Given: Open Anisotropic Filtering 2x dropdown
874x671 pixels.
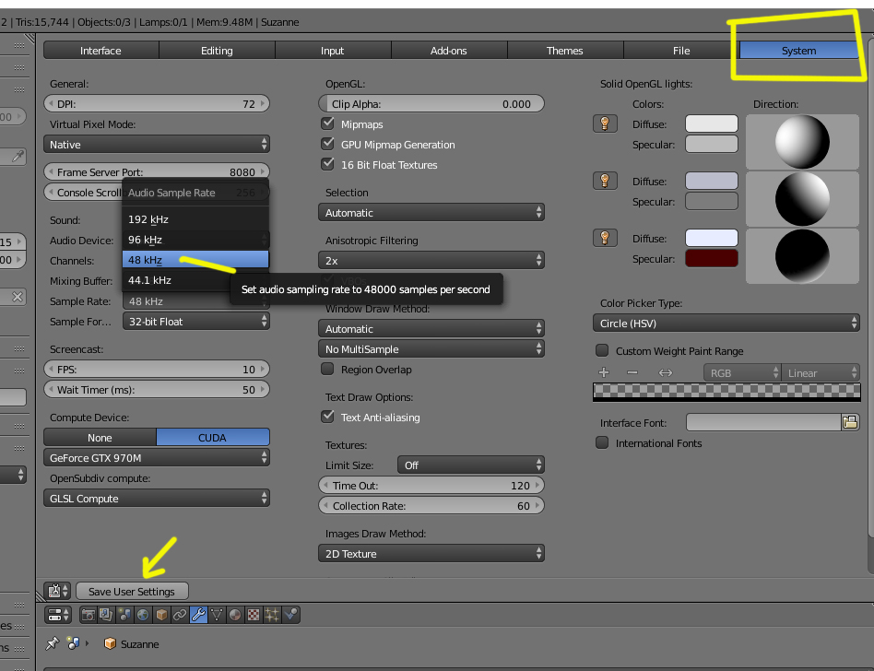Looking at the screenshot, I should point(431,260).
